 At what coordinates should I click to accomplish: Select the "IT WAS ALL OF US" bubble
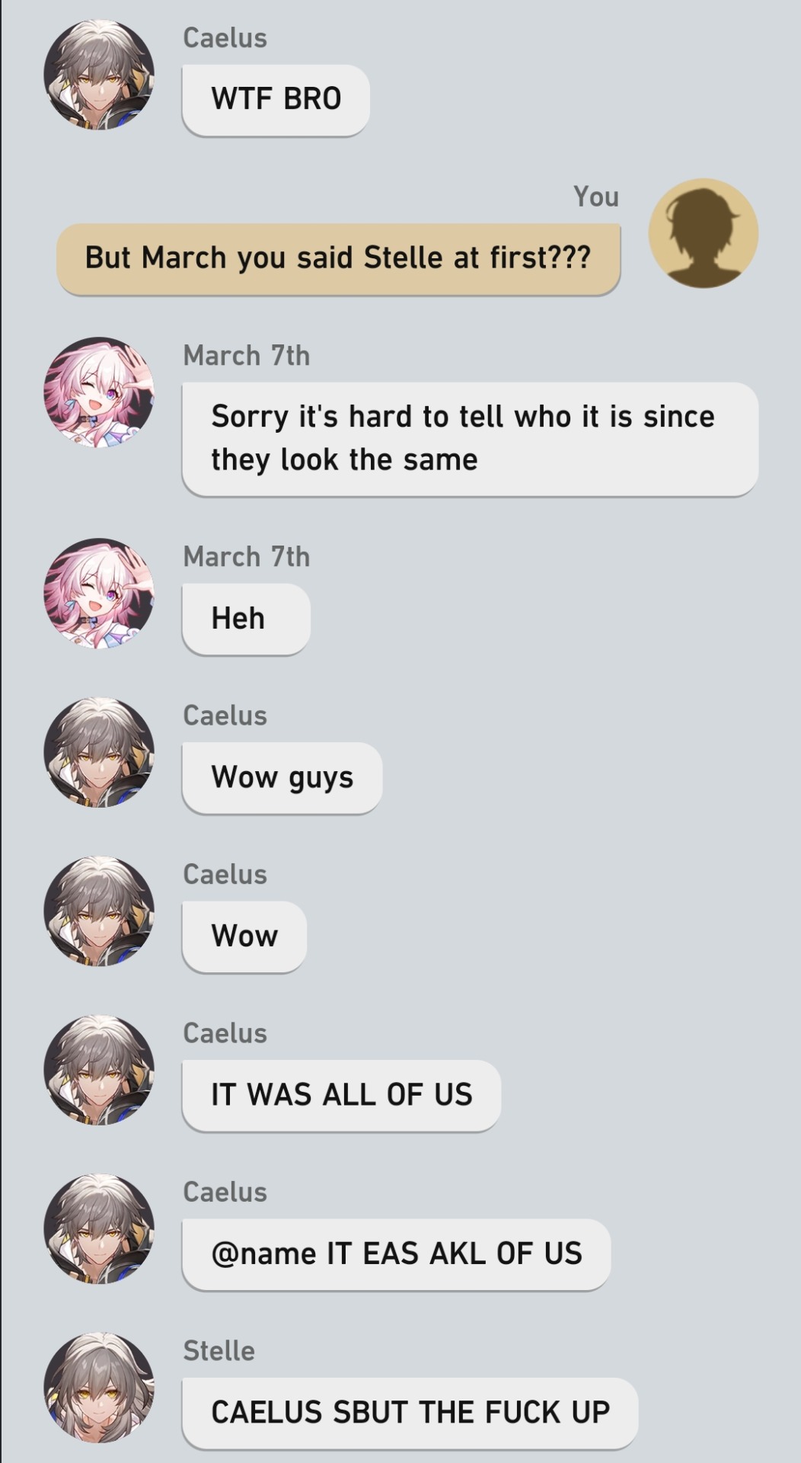coord(341,1095)
